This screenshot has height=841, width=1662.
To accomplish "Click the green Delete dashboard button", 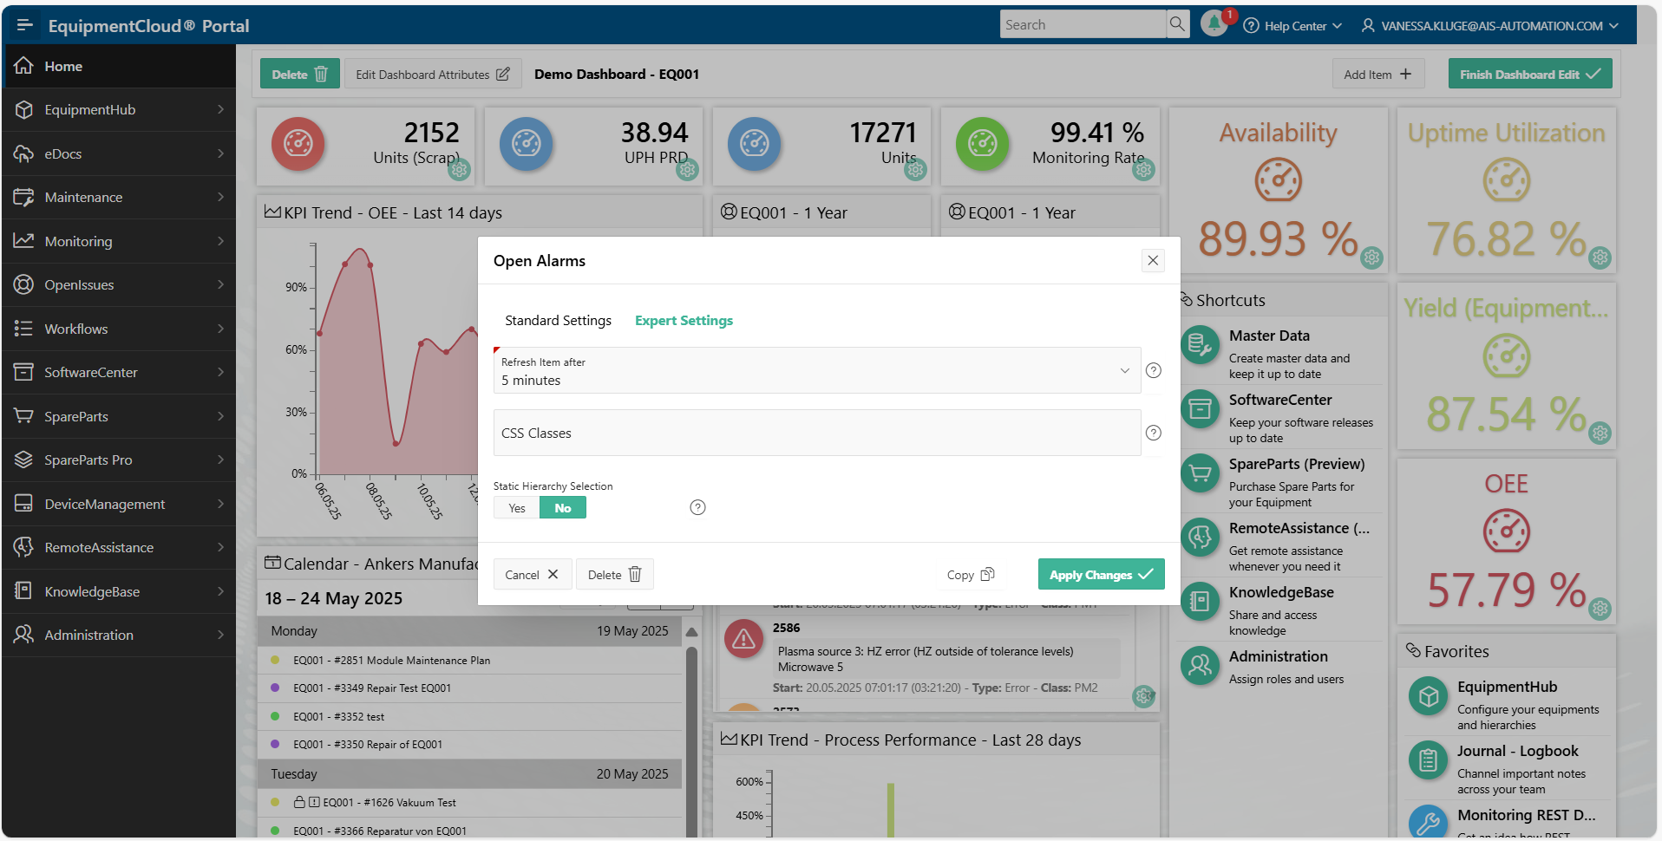I will [x=299, y=74].
